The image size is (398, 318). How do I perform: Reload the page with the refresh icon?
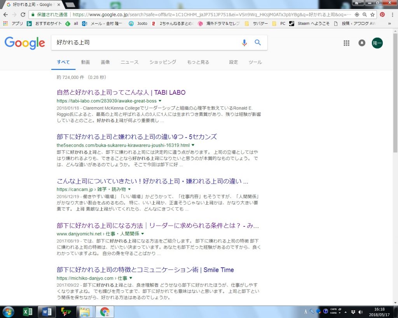point(23,15)
